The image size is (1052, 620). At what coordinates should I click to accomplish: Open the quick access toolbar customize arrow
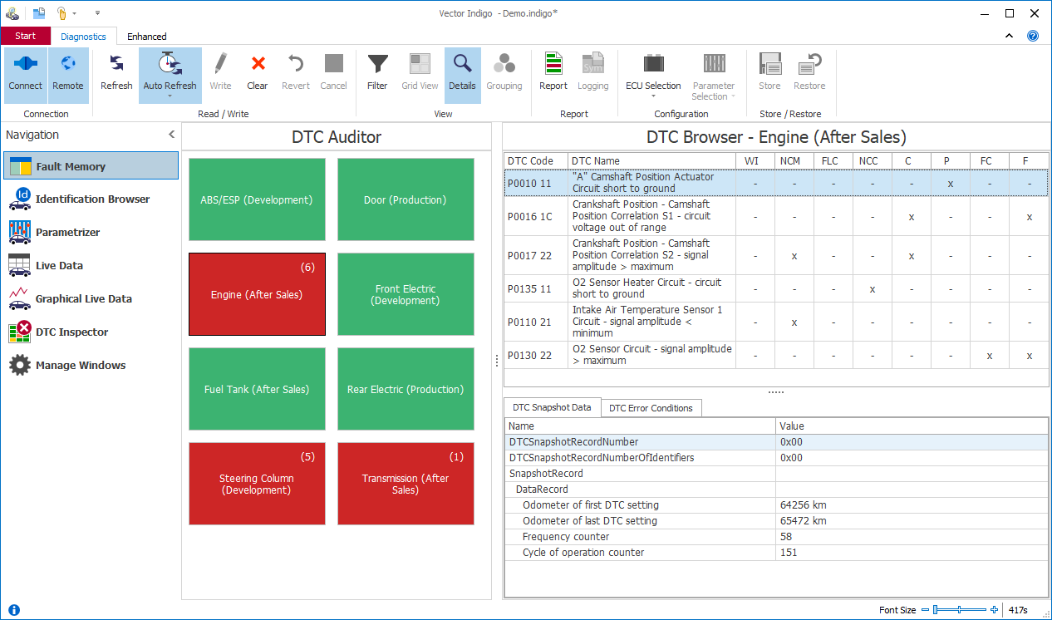[x=97, y=13]
